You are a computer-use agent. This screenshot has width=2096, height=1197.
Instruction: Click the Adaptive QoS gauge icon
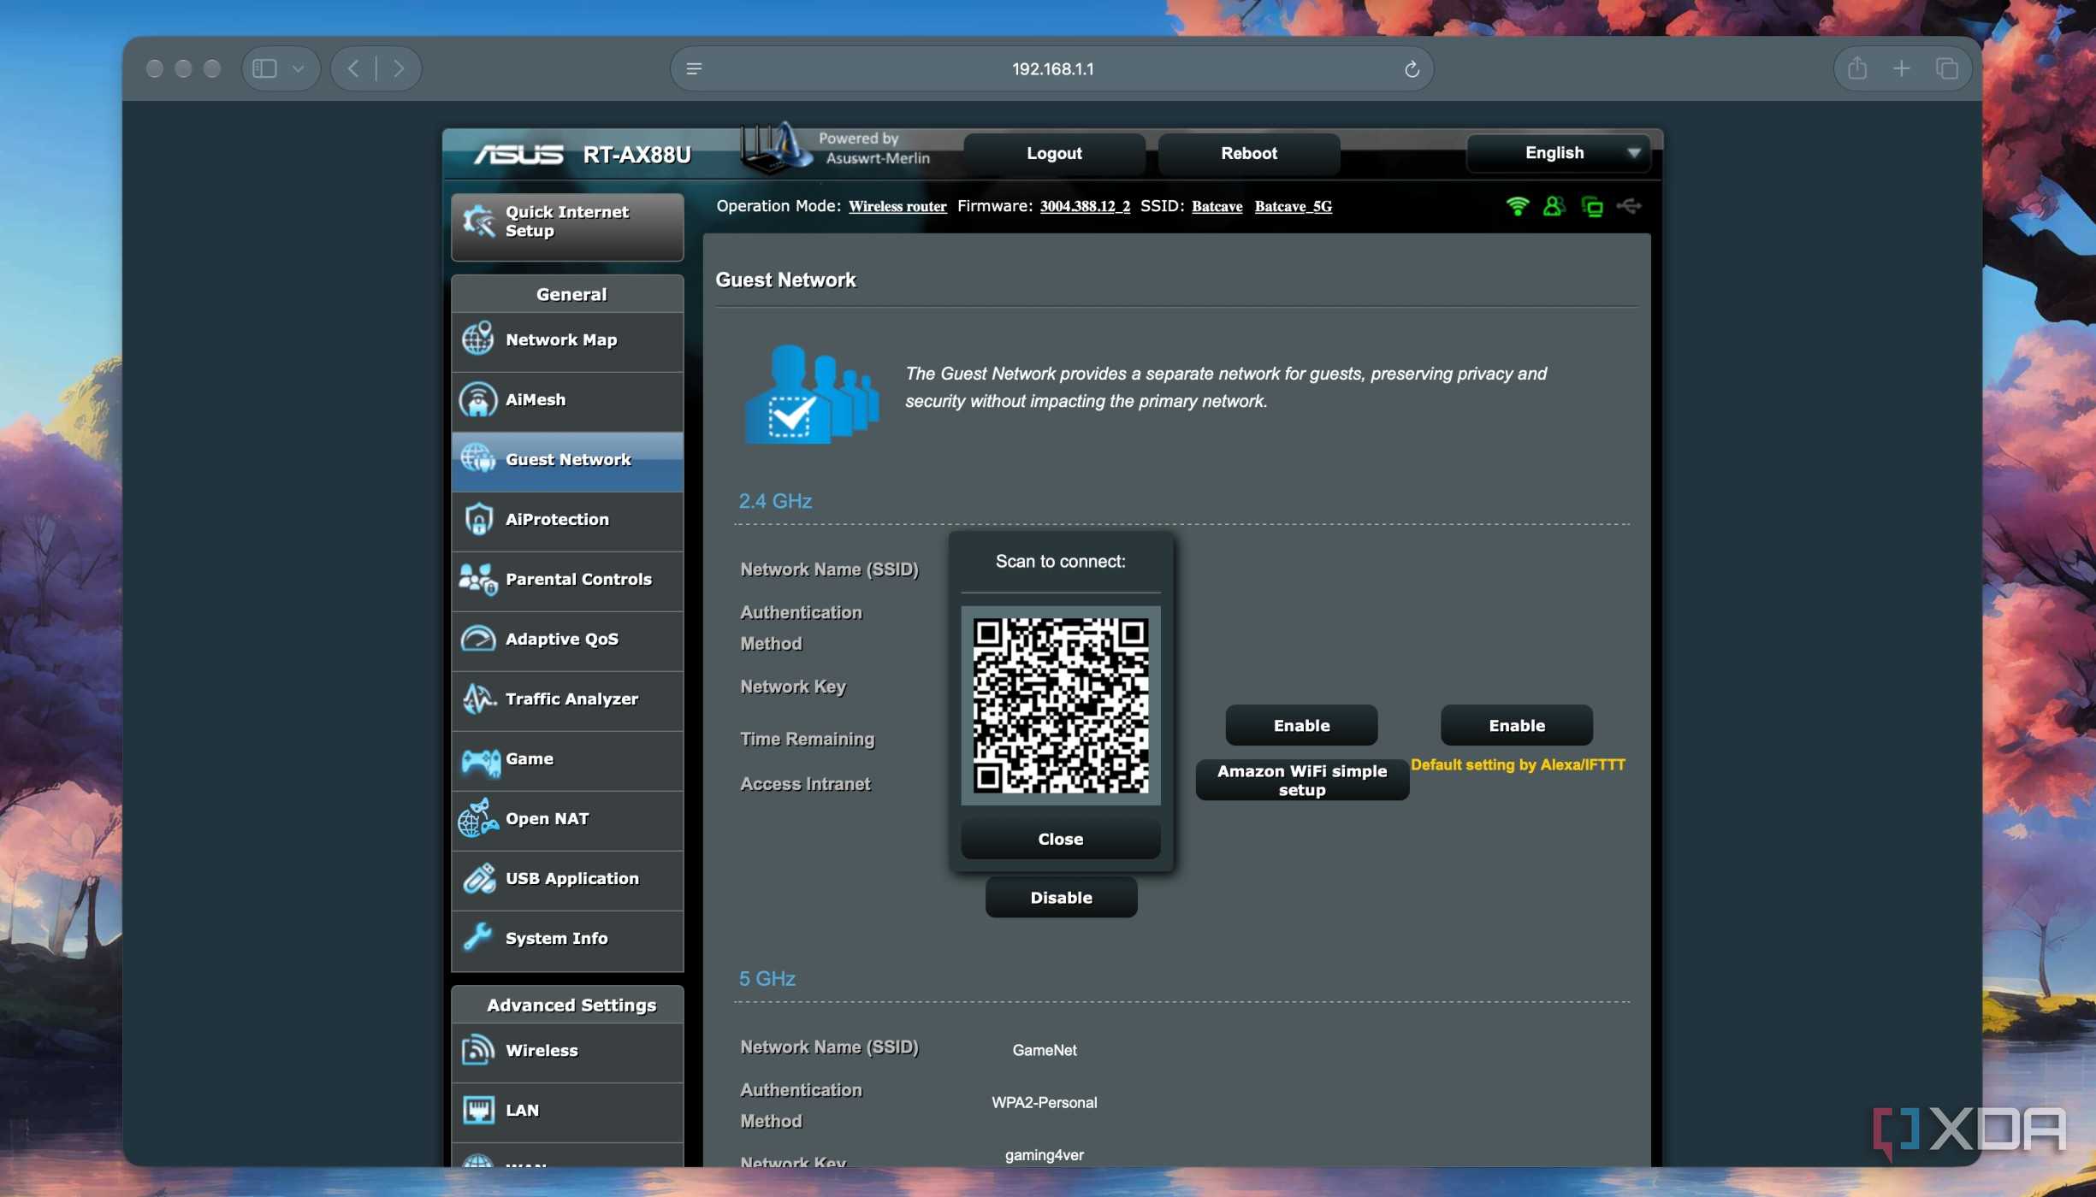(x=478, y=640)
